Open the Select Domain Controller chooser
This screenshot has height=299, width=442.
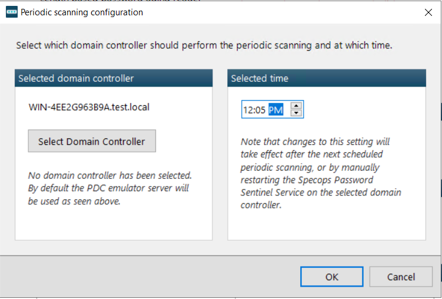point(92,141)
